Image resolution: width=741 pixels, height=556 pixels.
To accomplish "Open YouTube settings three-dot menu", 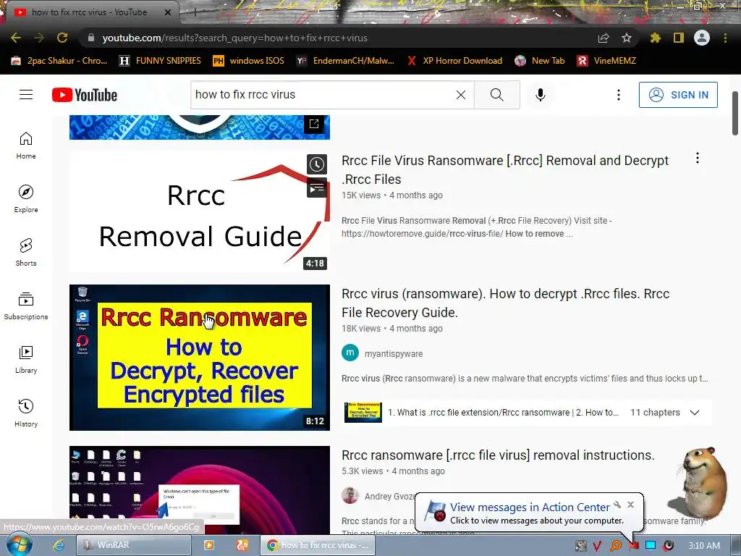I will (618, 95).
